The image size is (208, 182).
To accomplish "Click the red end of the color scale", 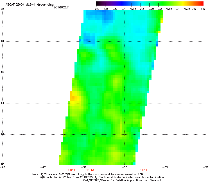I will [200, 3].
